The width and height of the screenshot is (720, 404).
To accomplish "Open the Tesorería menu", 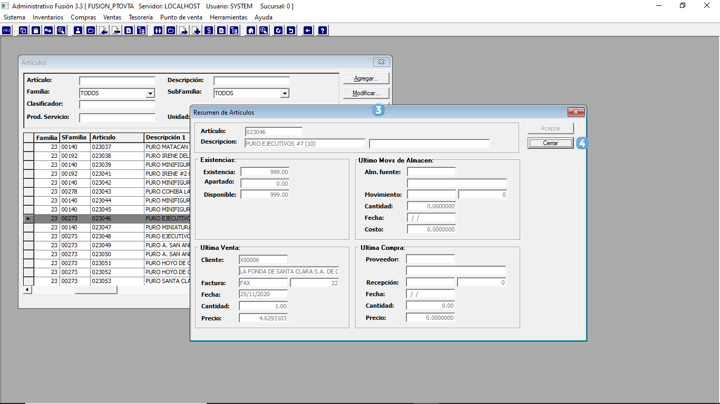I will tap(141, 17).
